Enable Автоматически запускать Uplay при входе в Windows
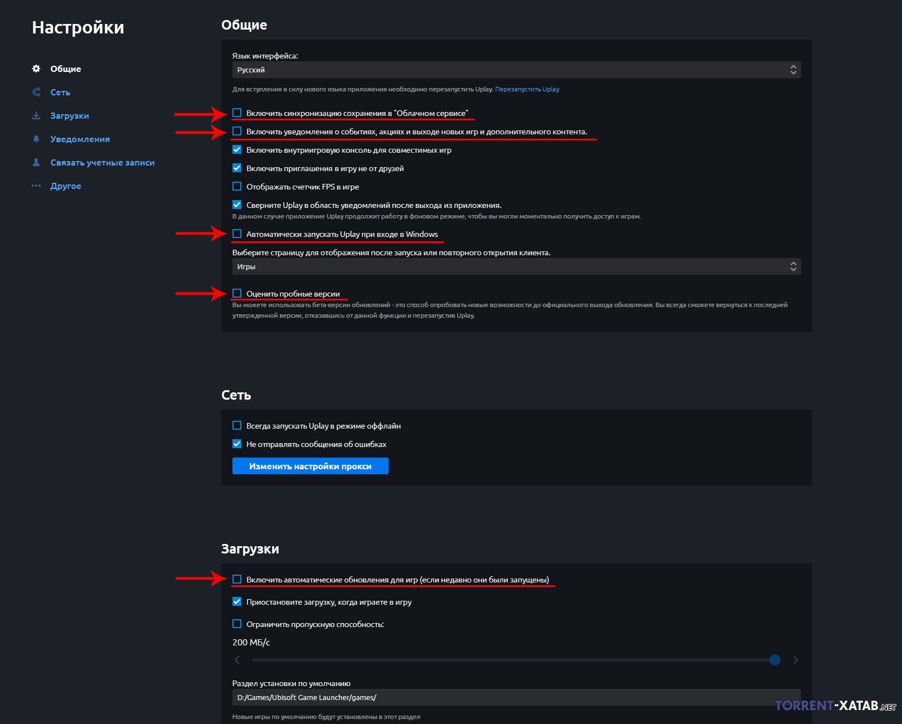 click(237, 234)
